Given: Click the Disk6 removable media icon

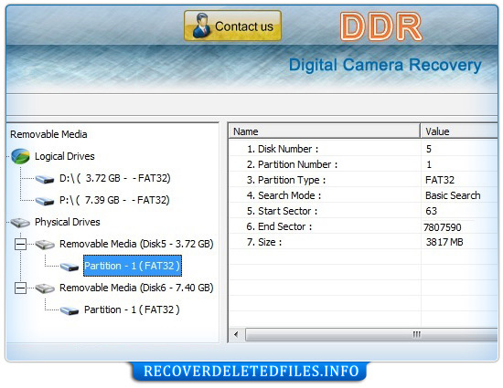Looking at the screenshot, I should click(45, 288).
